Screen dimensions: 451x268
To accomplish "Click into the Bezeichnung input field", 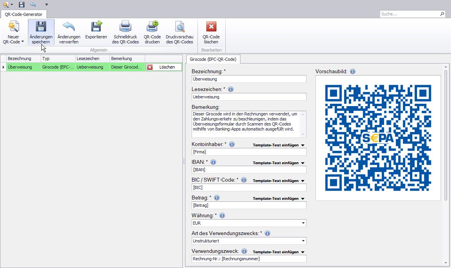I will coord(249,79).
